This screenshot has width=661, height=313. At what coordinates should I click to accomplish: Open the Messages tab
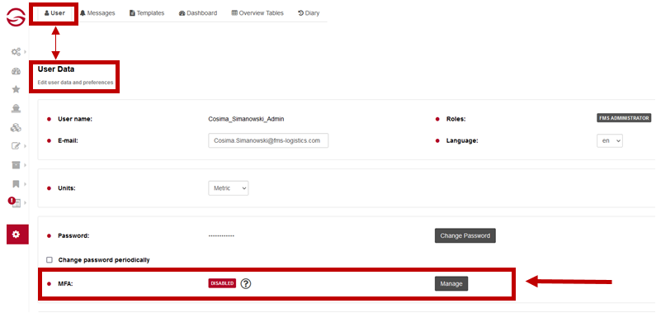pos(97,13)
